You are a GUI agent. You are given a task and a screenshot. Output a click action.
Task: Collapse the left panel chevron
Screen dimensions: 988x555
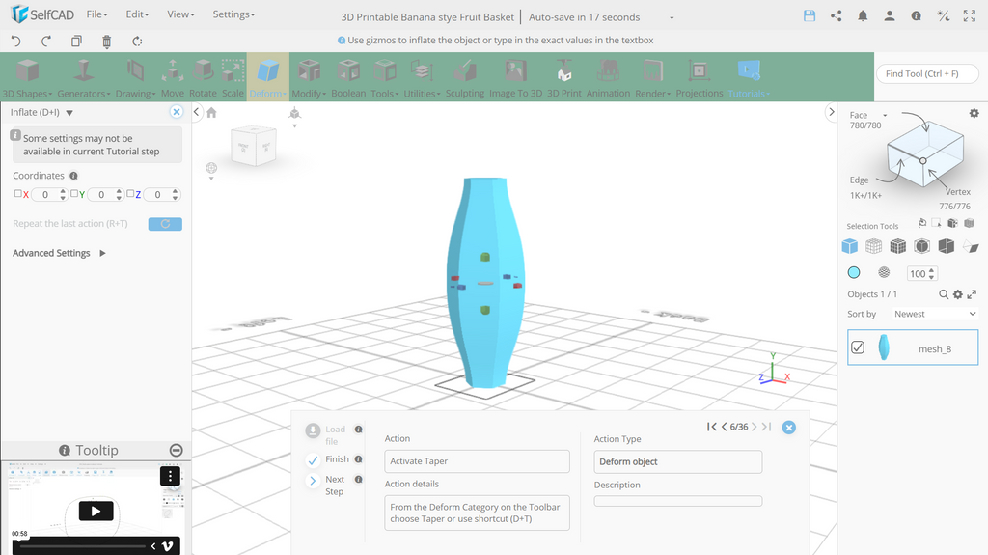[197, 112]
